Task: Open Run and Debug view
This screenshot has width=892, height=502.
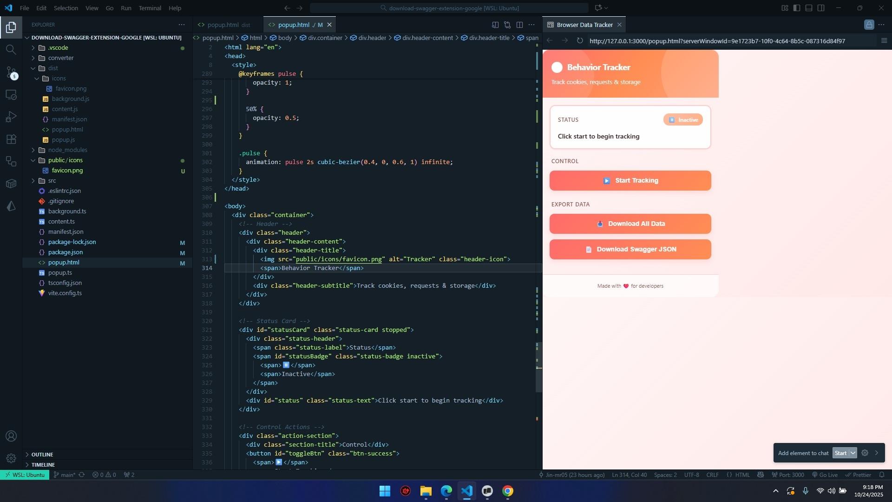Action: 11,117
